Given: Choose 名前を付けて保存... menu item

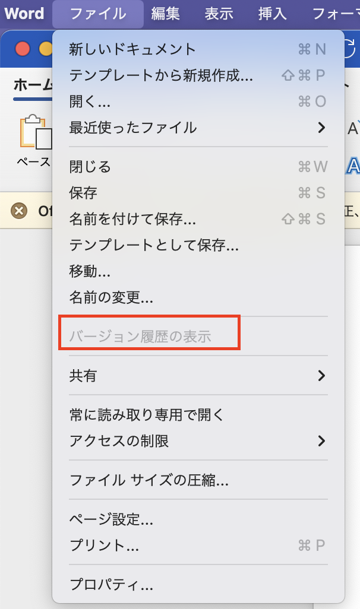Looking at the screenshot, I should (132, 219).
